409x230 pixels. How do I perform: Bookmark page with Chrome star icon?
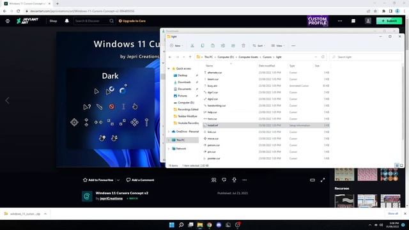(375, 11)
